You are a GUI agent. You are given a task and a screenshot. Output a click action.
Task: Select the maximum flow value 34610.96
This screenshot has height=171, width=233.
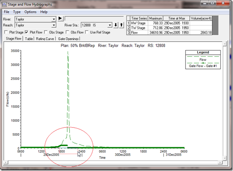(x=156, y=33)
